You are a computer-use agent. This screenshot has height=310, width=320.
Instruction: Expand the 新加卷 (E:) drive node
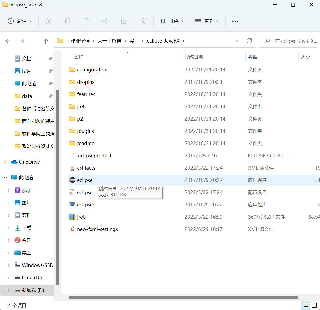tap(9, 290)
